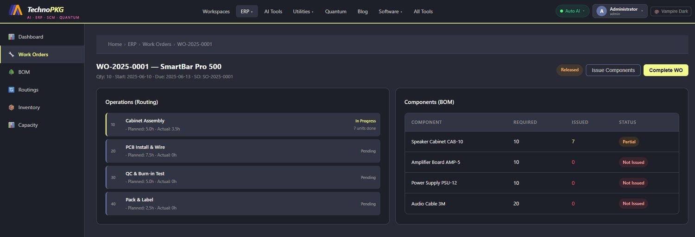The height and width of the screenshot is (237, 695).
Task: Open Workspaces in the top navigation
Action: (216, 12)
